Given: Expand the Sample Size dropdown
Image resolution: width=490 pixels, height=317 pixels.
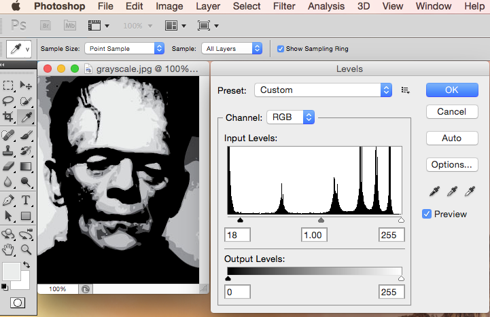Looking at the screenshot, I should (125, 49).
